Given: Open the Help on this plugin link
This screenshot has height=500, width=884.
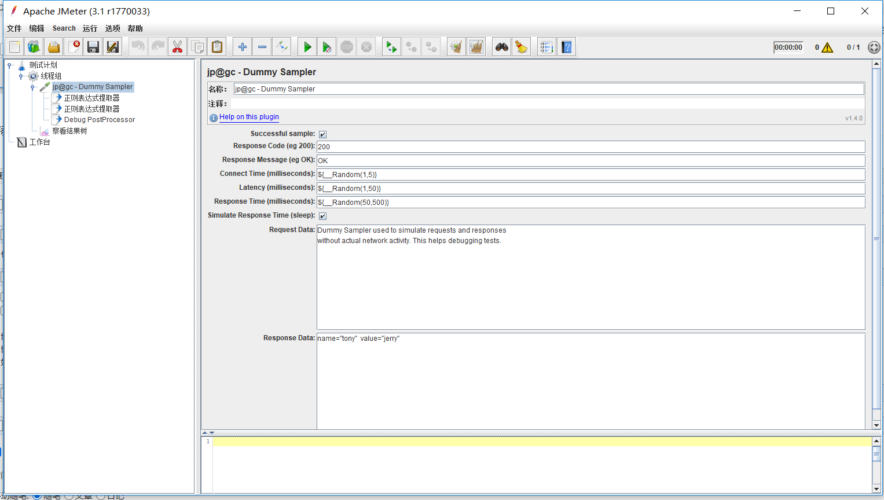Looking at the screenshot, I should [x=249, y=117].
